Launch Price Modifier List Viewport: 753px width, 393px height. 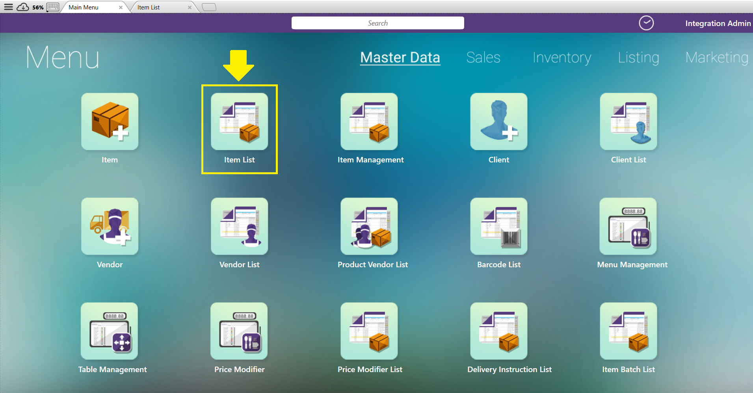tap(369, 331)
